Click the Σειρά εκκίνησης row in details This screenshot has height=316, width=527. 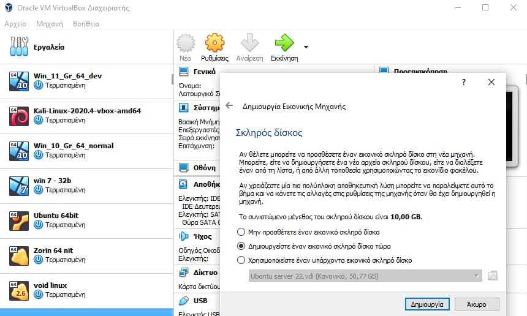click(199, 138)
